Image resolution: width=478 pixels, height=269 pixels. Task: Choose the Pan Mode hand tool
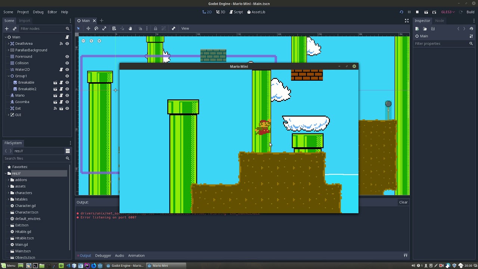pyautogui.click(x=130, y=28)
